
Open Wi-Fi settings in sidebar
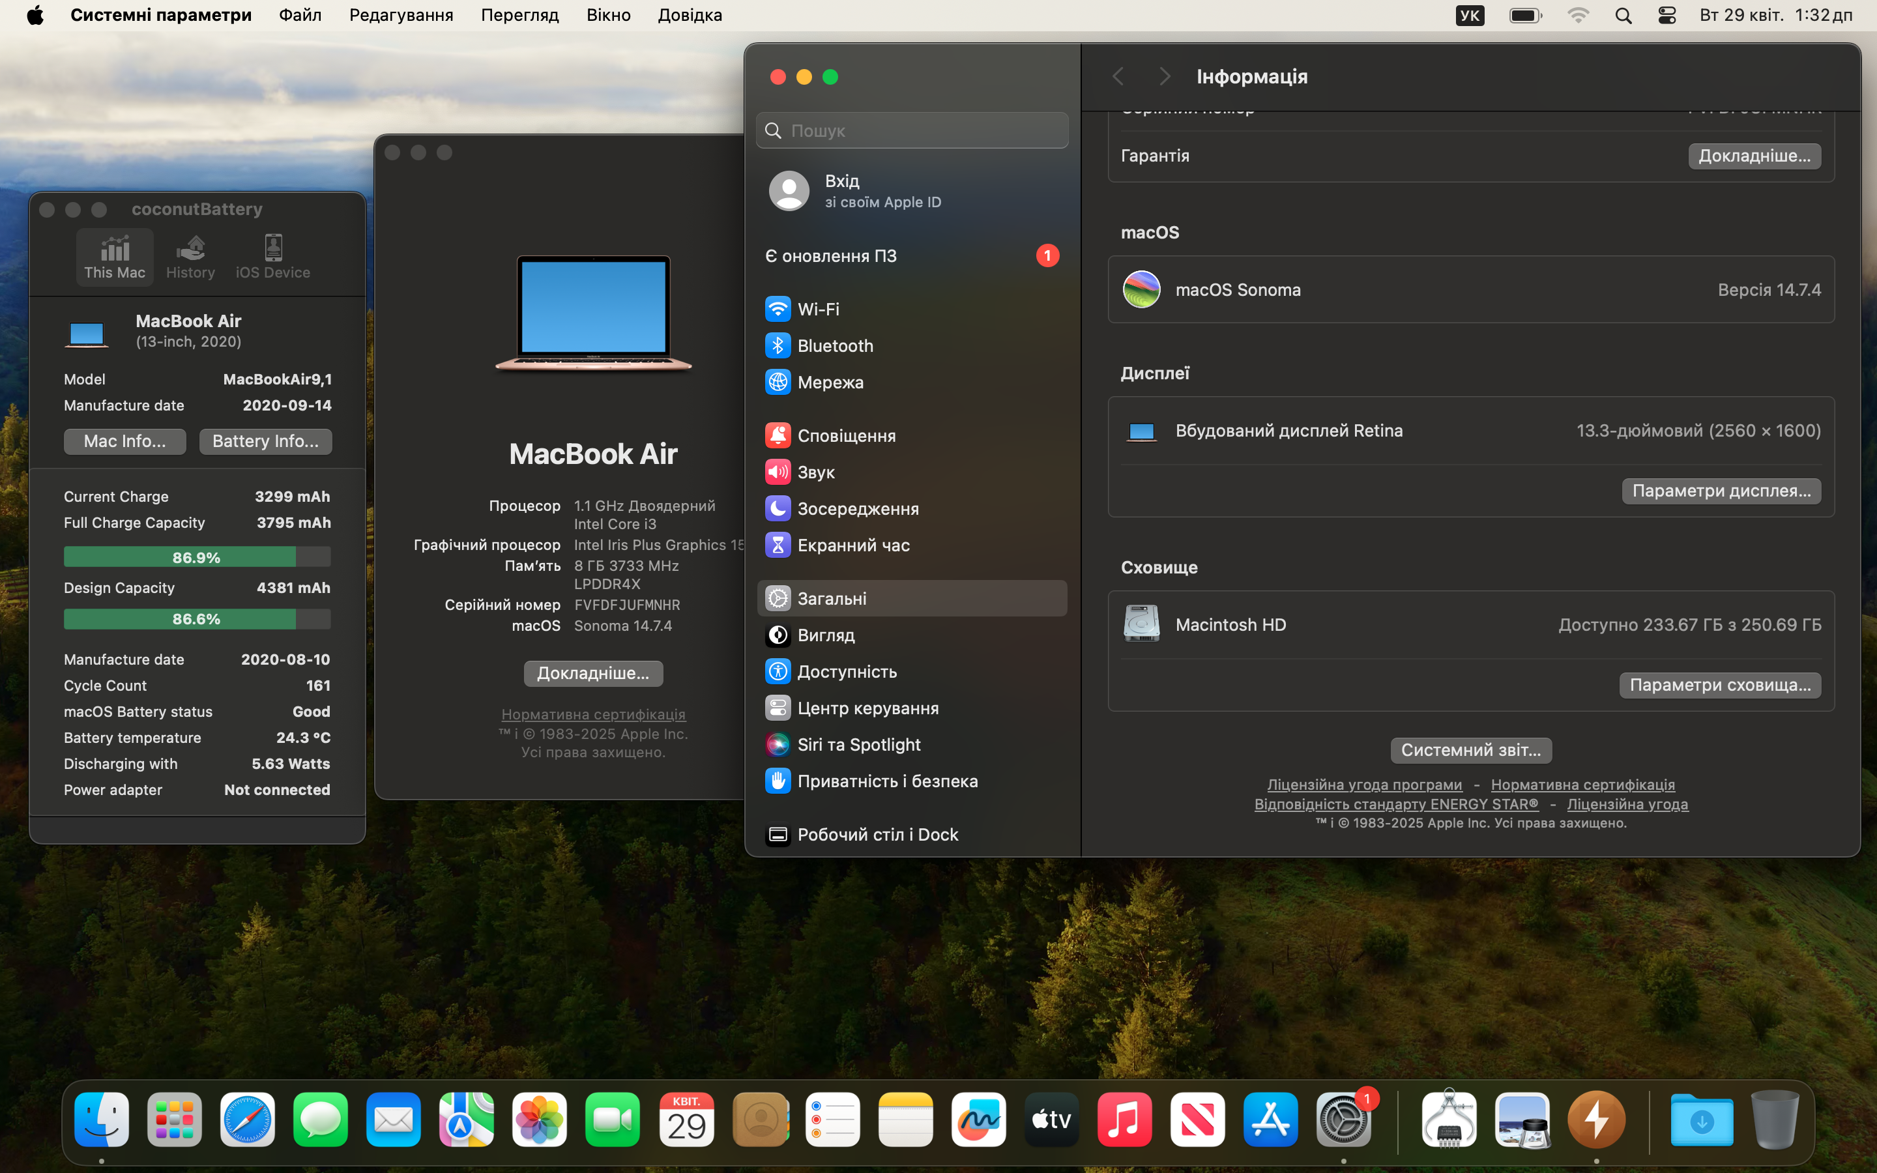pyautogui.click(x=912, y=309)
